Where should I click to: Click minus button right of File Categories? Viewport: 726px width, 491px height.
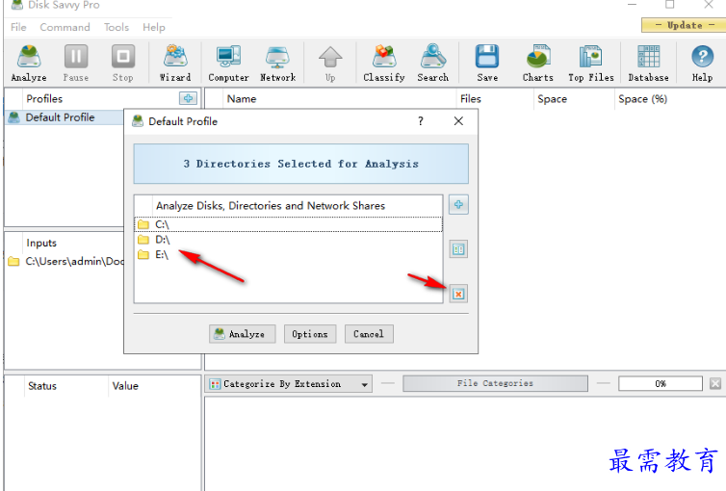point(603,383)
